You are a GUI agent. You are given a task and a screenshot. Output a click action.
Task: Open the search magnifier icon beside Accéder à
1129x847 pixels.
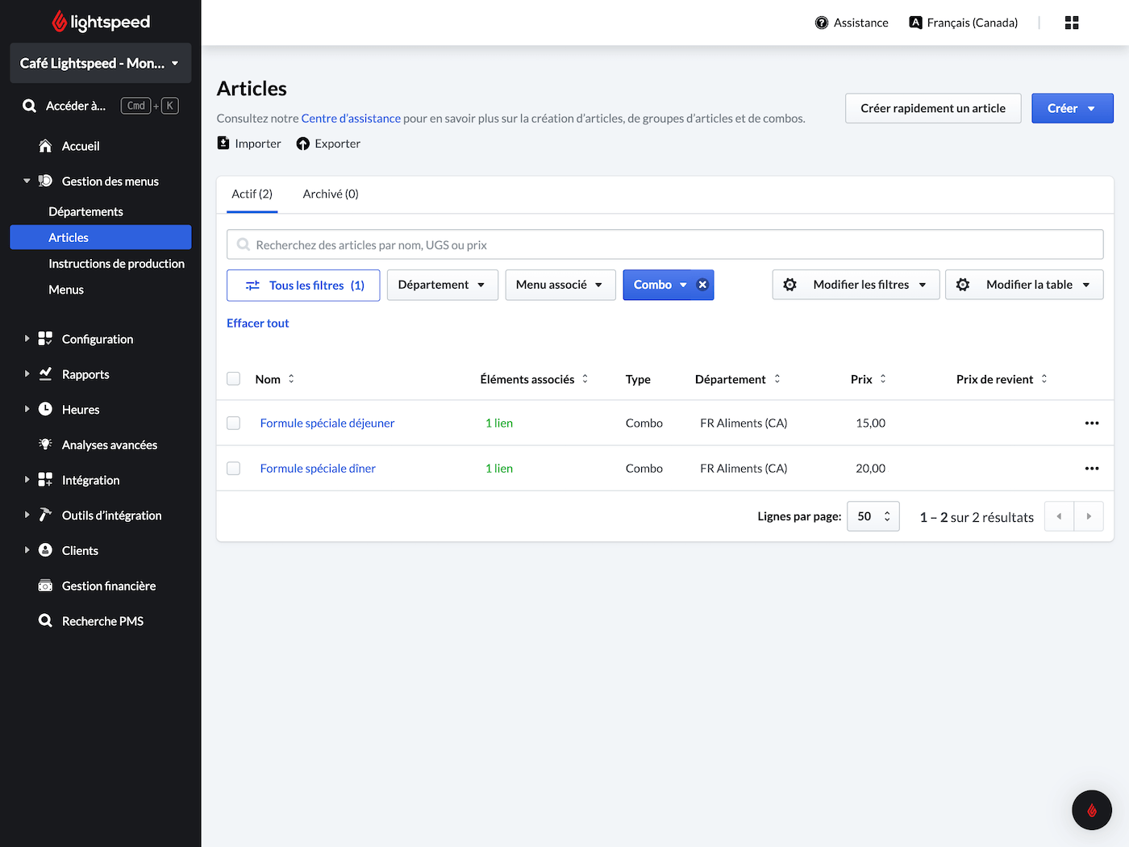(29, 106)
